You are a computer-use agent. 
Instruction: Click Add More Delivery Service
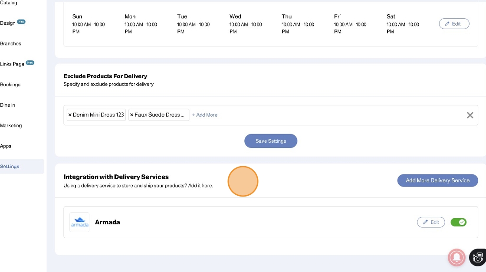pos(437,180)
